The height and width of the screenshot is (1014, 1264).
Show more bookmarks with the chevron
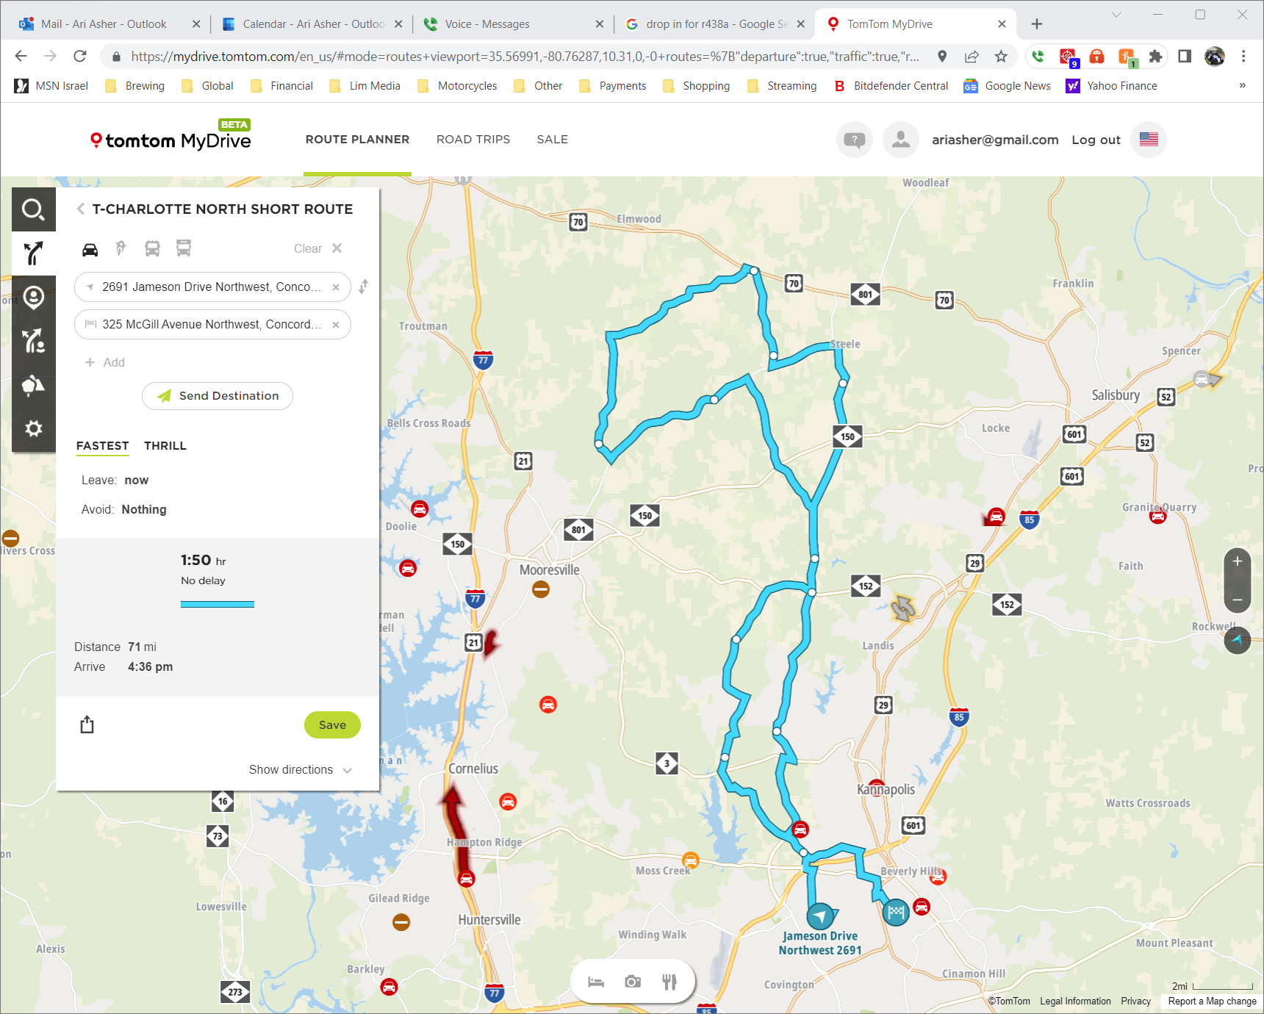tap(1243, 85)
